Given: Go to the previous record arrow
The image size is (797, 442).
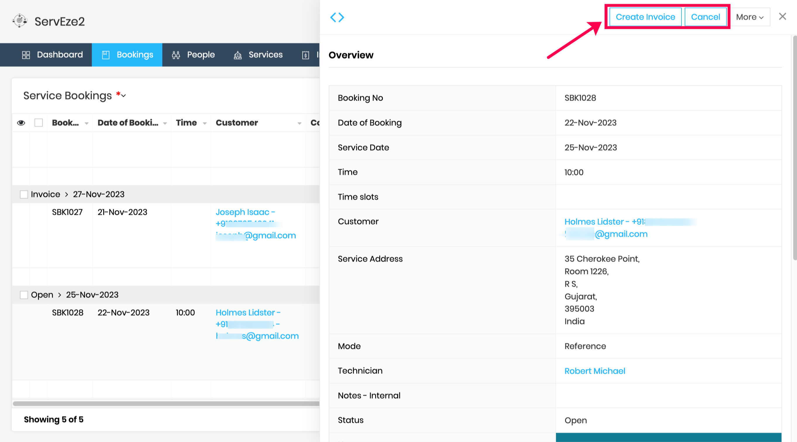Looking at the screenshot, I should (333, 17).
